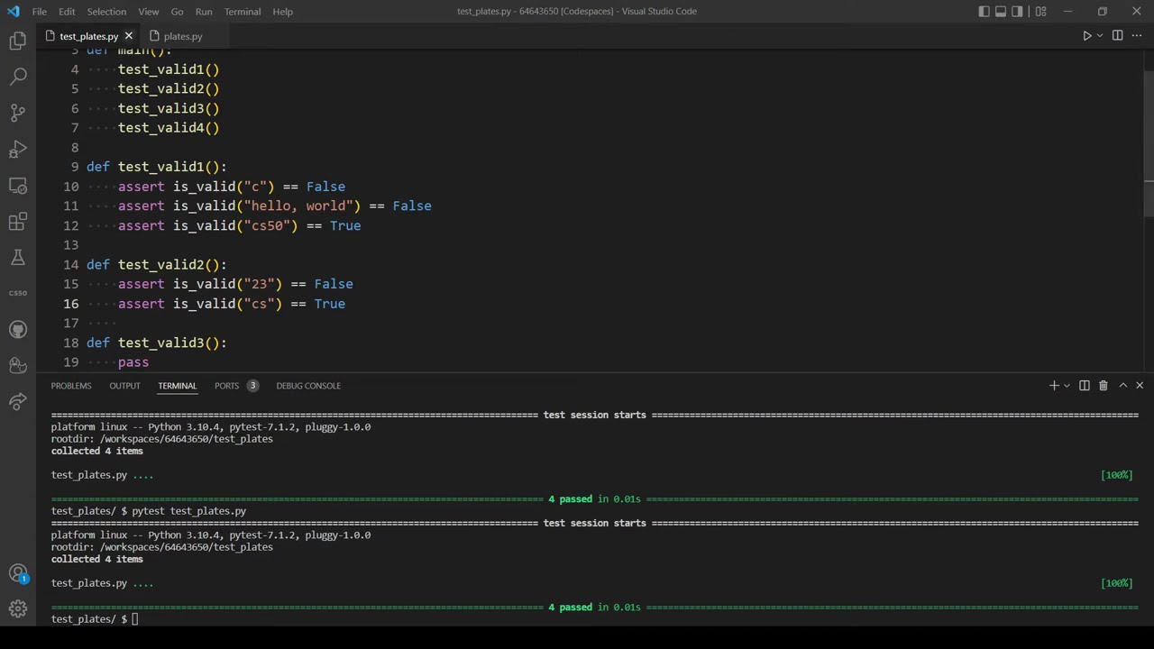
Task: Open the Explorer view in activity bar
Action: click(x=18, y=41)
